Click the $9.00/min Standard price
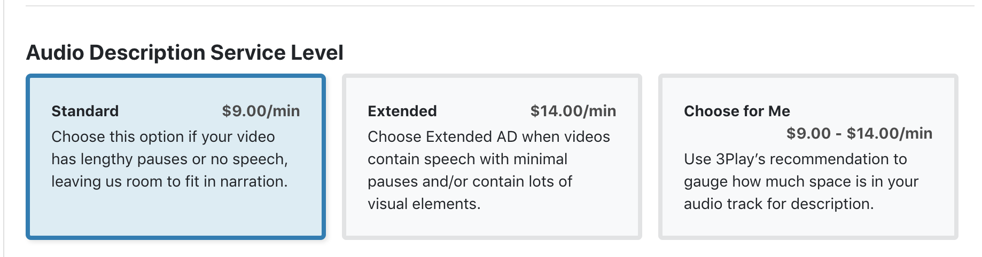This screenshot has height=257, width=982. click(261, 111)
